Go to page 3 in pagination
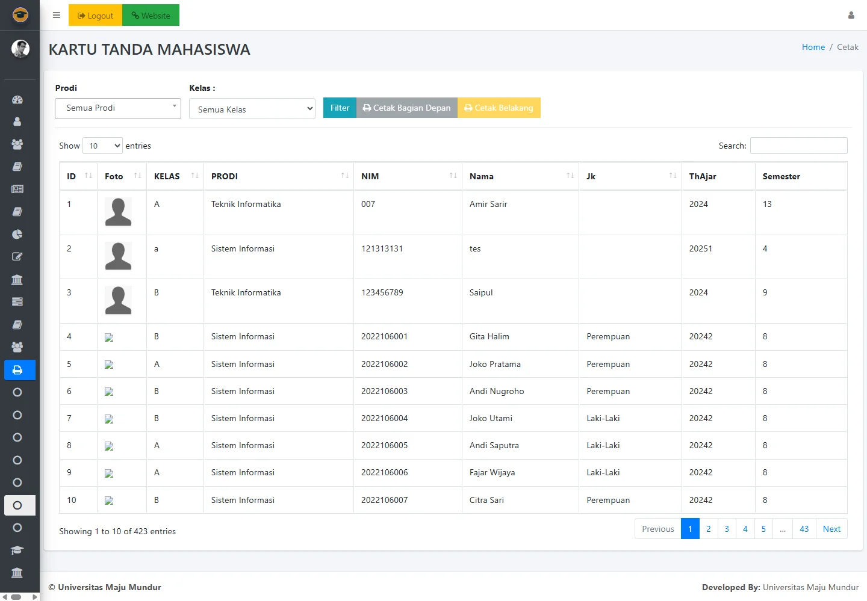Image resolution: width=867 pixels, height=601 pixels. tap(727, 529)
